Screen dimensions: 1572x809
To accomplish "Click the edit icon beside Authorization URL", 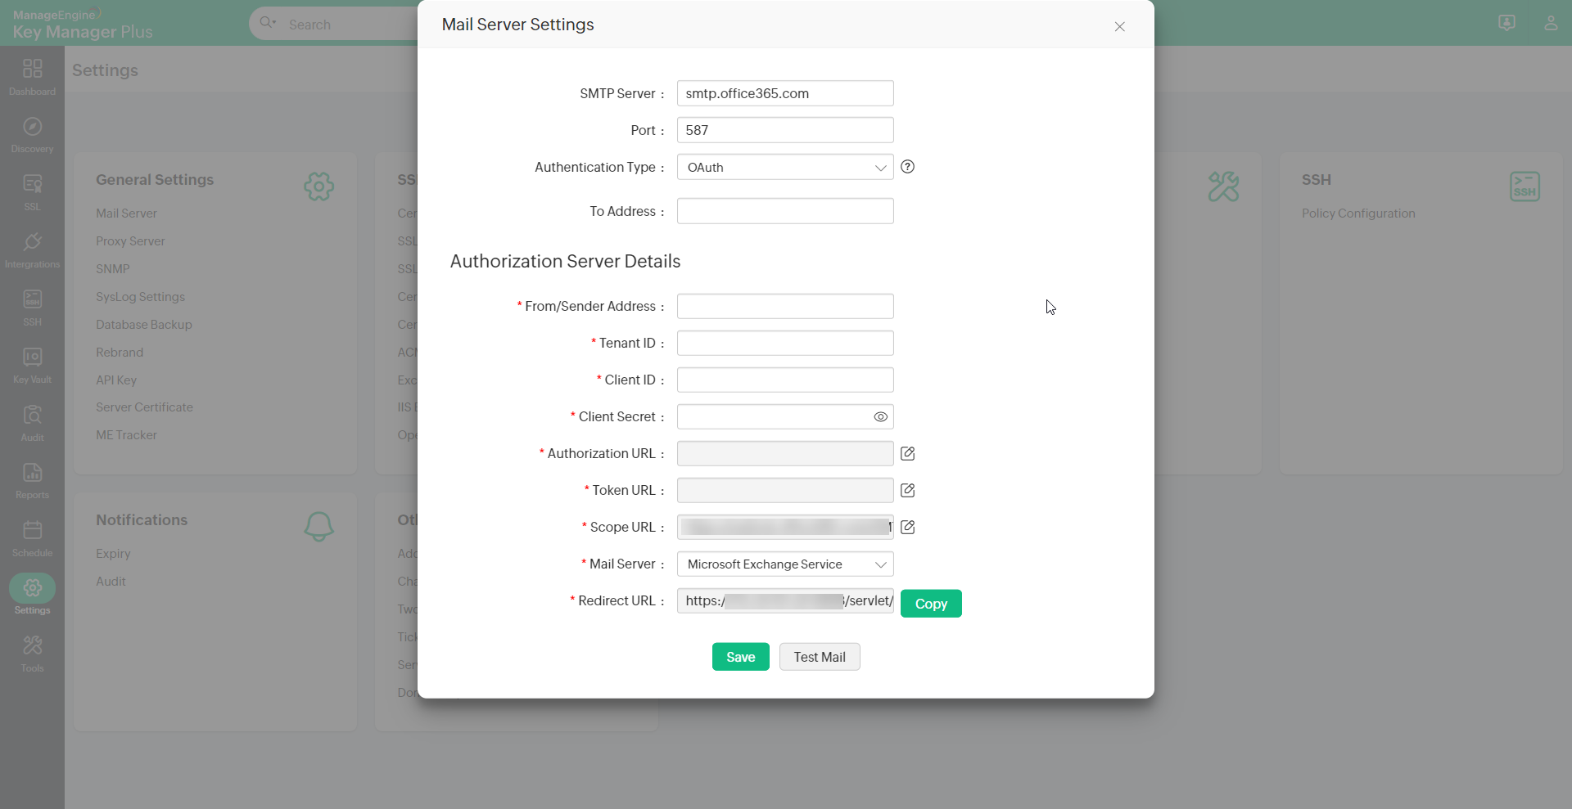I will tap(907, 453).
